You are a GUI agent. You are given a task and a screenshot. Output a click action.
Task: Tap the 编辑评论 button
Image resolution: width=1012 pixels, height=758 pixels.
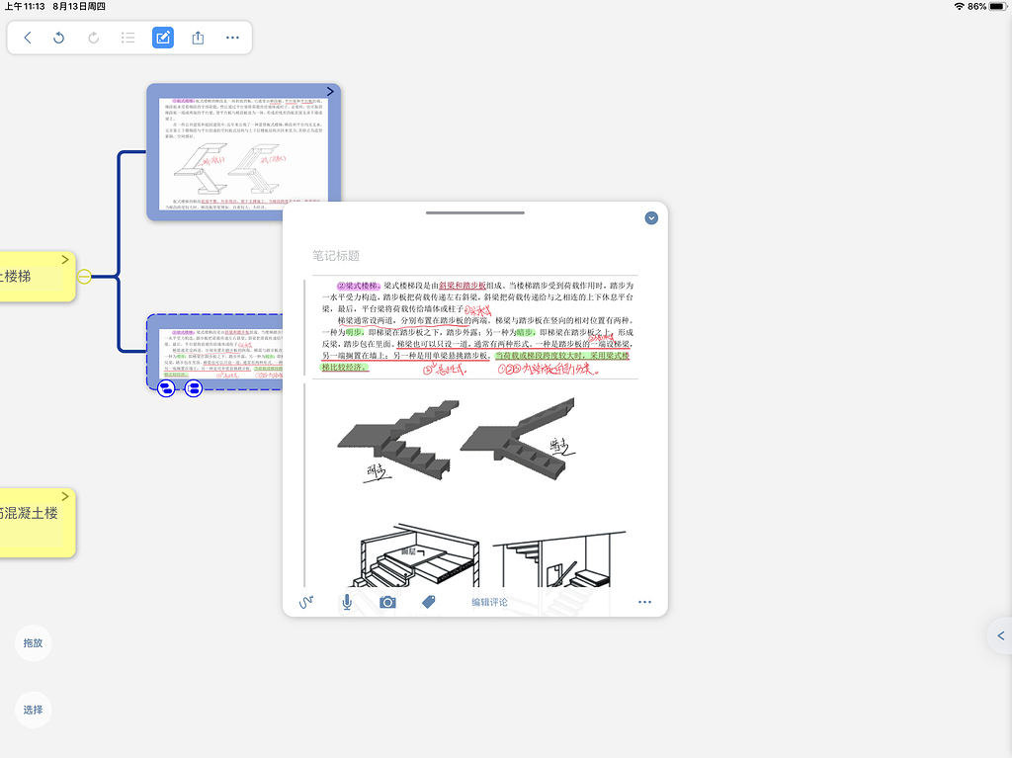(489, 602)
